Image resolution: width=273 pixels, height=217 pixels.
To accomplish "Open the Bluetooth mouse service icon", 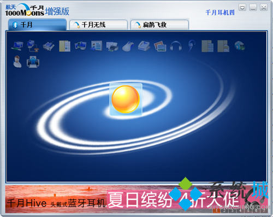I will pyautogui.click(x=128, y=46).
